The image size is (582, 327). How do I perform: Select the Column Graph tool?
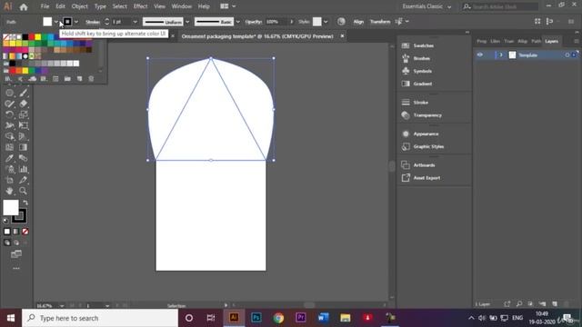[x=23, y=169]
